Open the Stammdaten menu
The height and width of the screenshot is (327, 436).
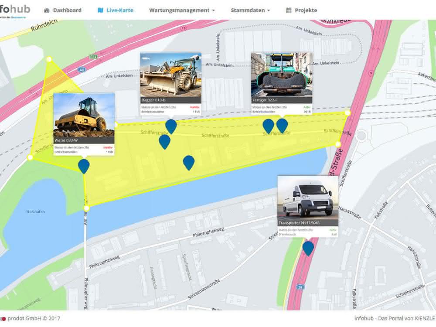251,10
